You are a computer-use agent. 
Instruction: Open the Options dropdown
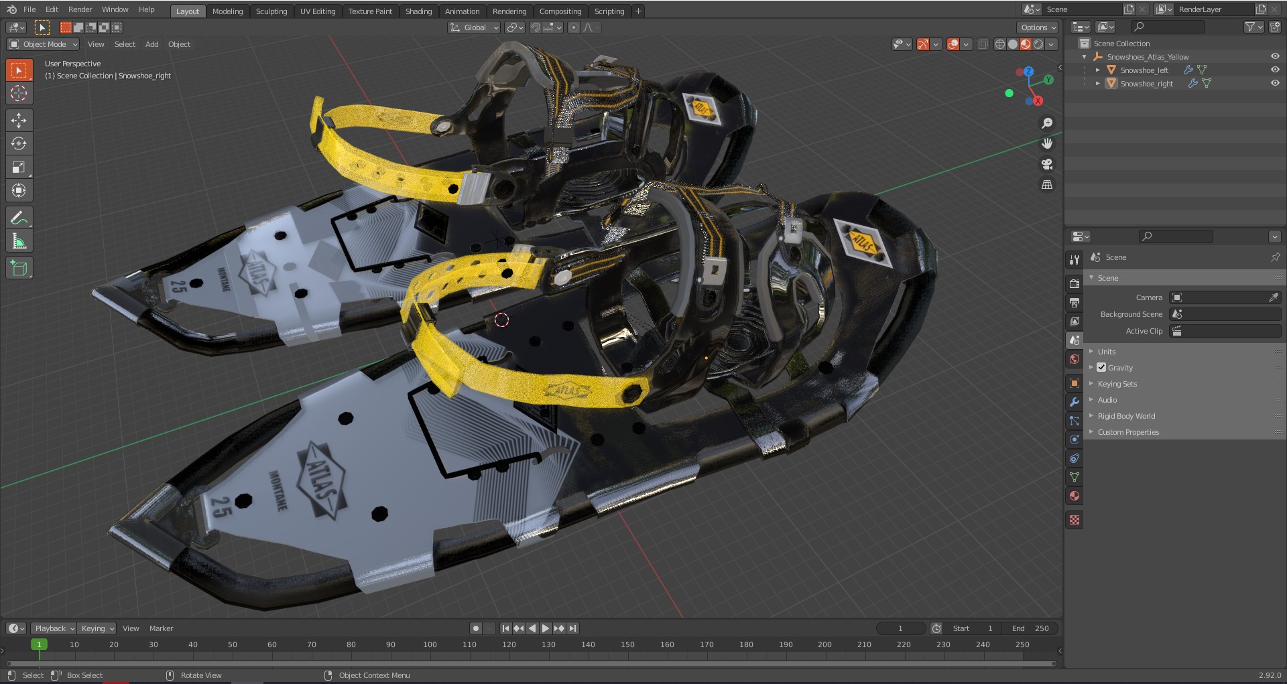[x=1038, y=27]
